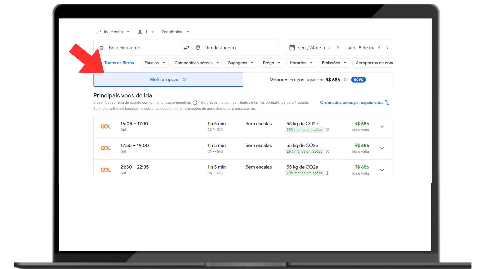Click the Rio de Janeiro destination field
The width and height of the screenshot is (479, 269).
coord(233,48)
